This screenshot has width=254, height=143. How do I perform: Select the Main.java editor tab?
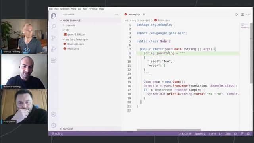[x=134, y=14]
